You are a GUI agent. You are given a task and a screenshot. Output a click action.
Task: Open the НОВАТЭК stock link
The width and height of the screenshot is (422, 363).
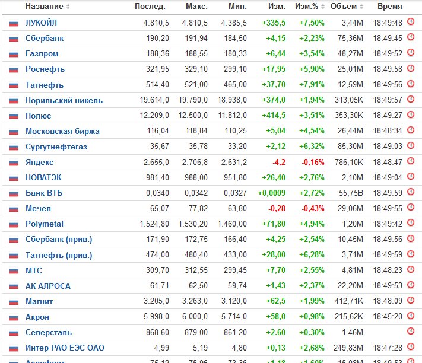pos(43,177)
